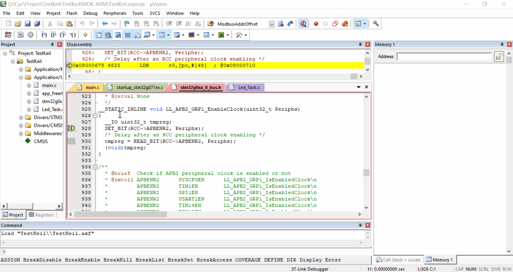This screenshot has height=272, width=513.
Task: Open the ModbusAddrOffset find dropdown
Action: (271, 24)
